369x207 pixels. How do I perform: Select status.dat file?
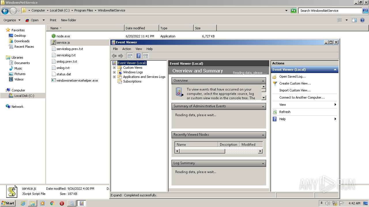pos(64,74)
